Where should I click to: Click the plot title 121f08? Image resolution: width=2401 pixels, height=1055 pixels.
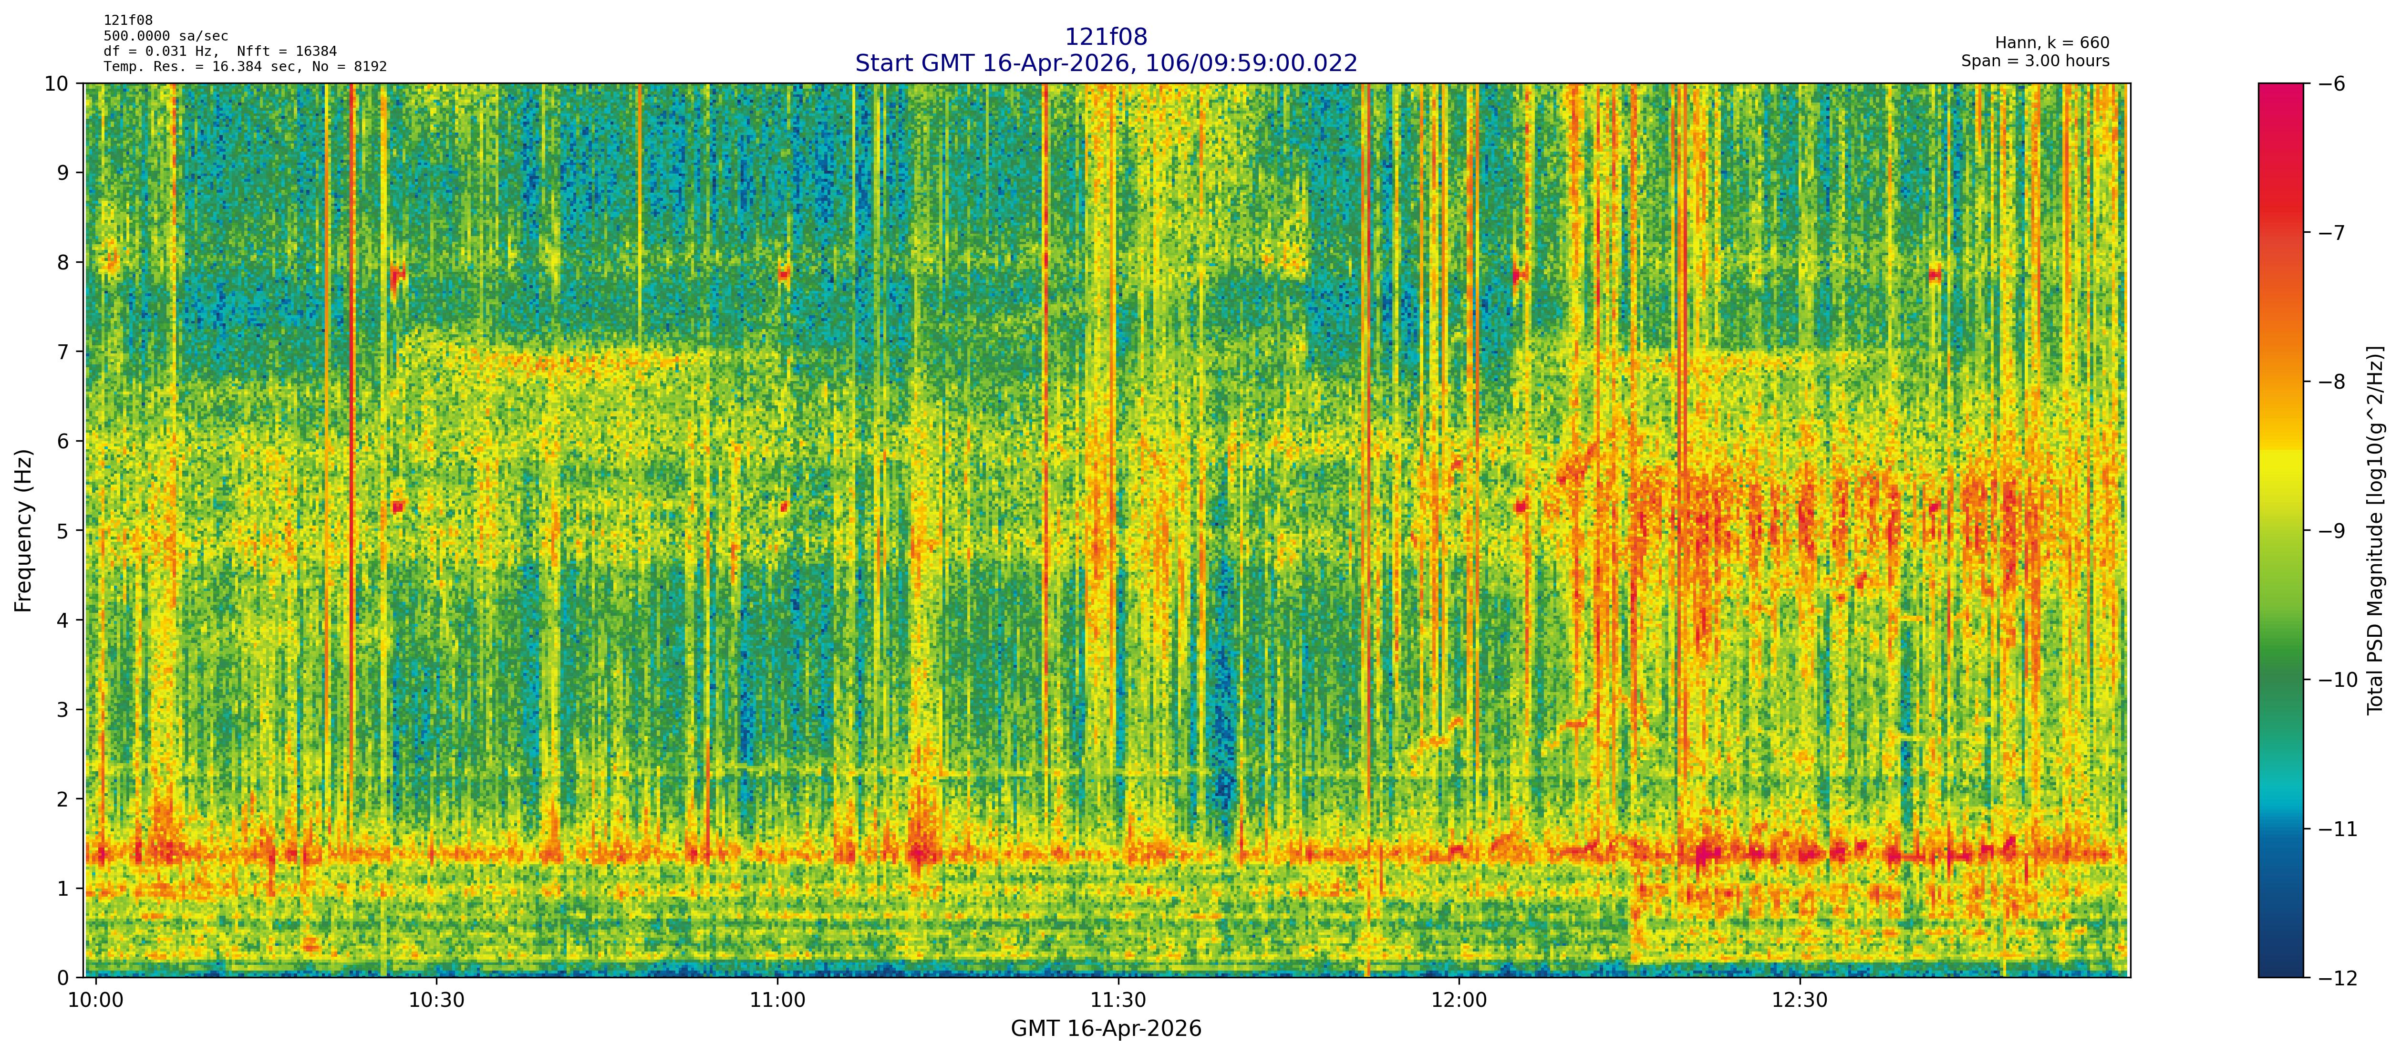1106,37
